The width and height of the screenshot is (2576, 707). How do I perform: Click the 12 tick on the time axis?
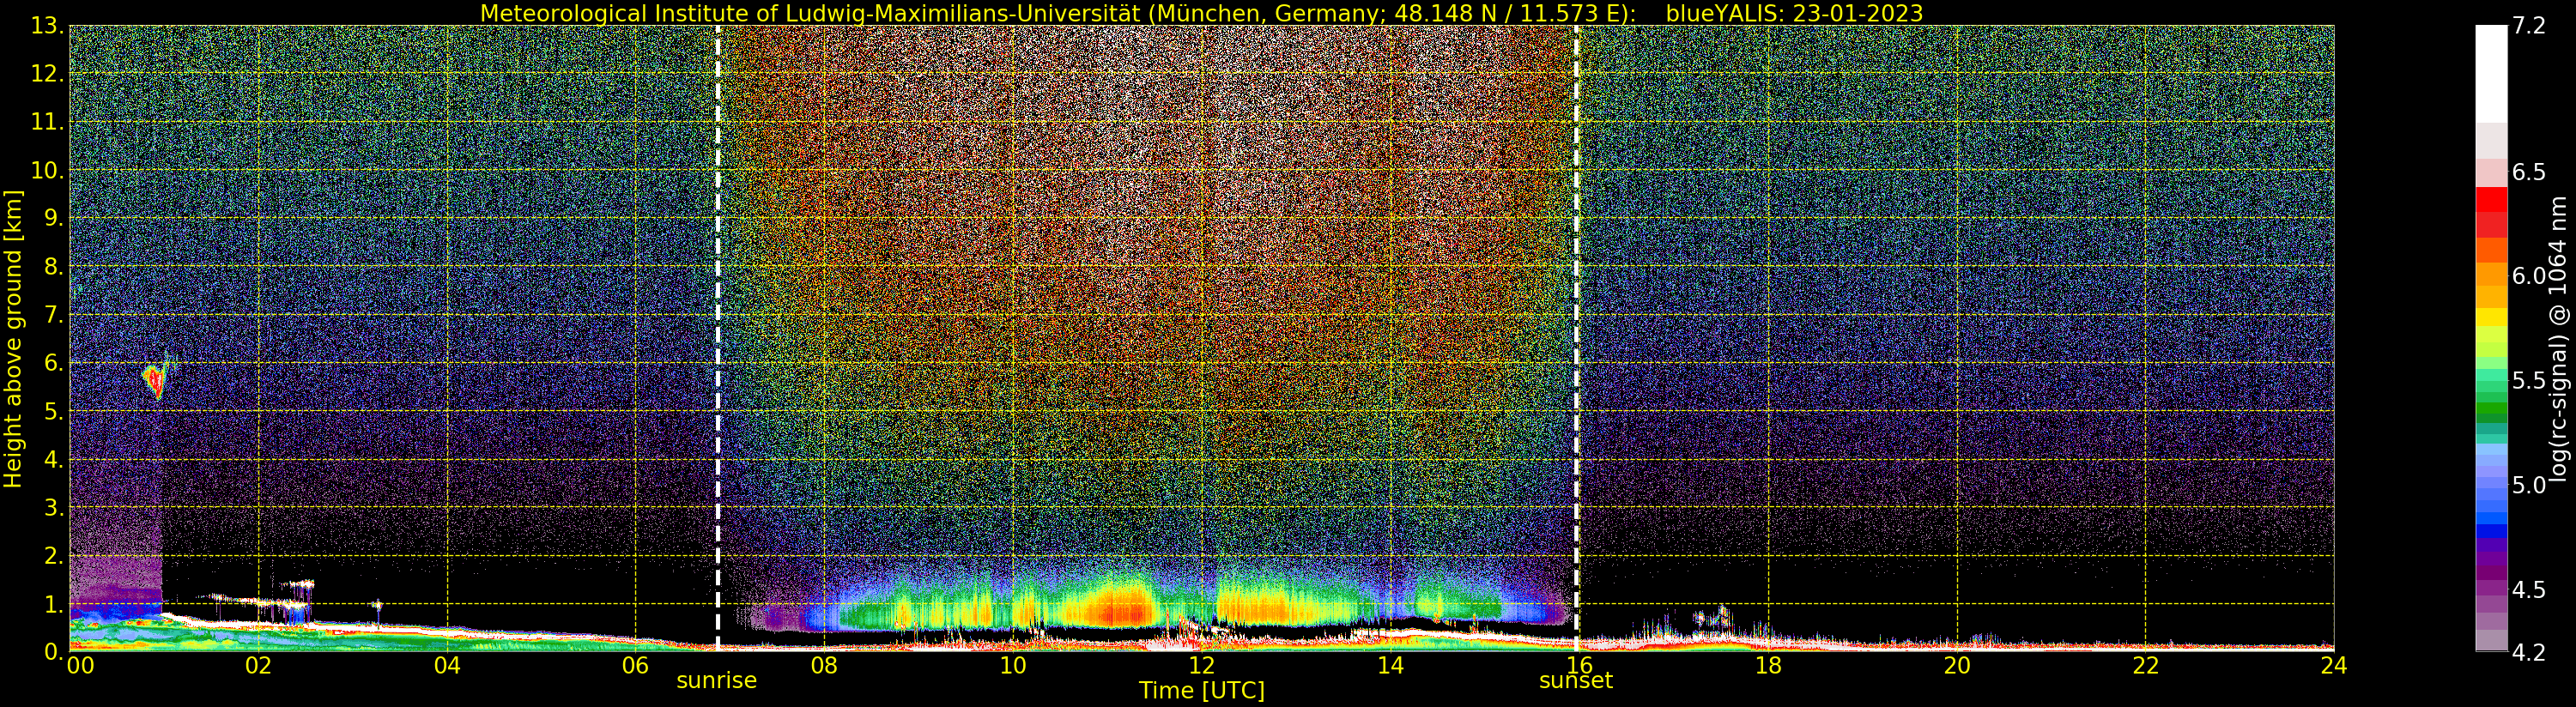[1201, 666]
